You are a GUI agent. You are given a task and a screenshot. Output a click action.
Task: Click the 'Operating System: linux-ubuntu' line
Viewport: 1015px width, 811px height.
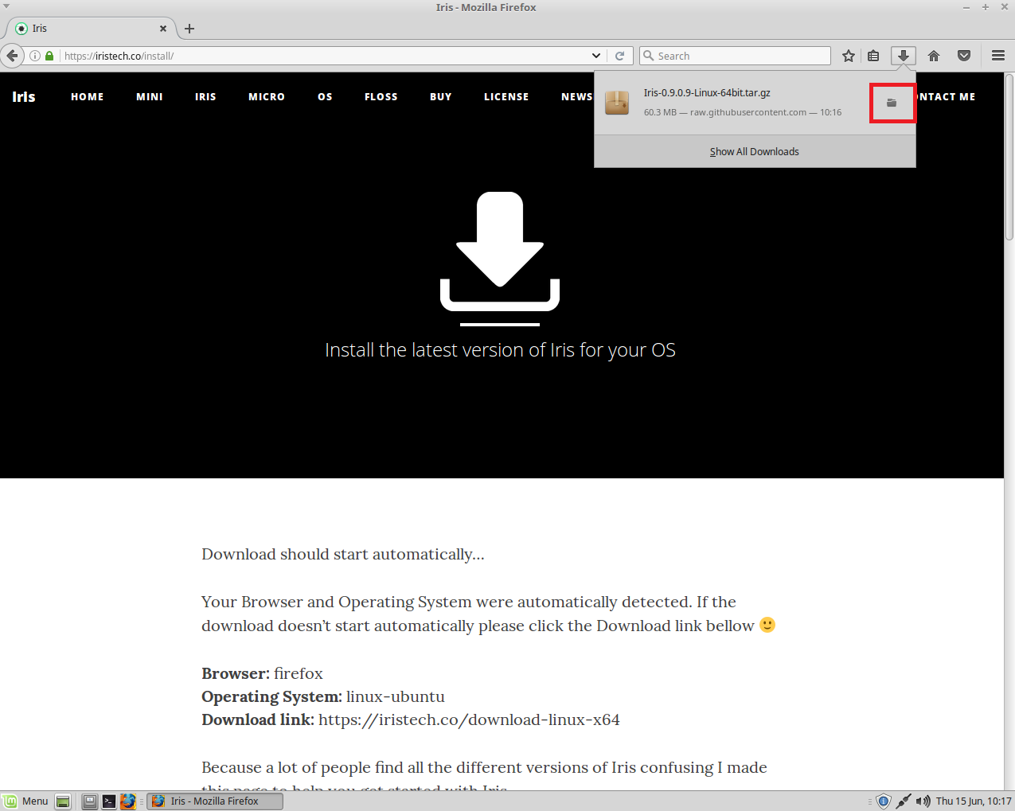click(x=323, y=696)
